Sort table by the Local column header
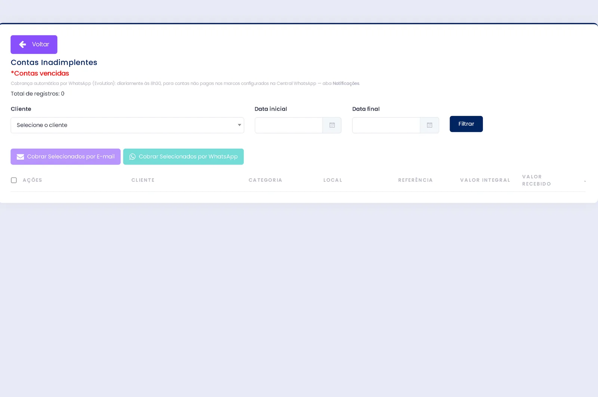 [x=333, y=180]
